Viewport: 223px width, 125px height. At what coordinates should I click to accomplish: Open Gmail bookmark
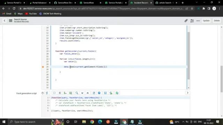pyautogui.click(x=7, y=14)
